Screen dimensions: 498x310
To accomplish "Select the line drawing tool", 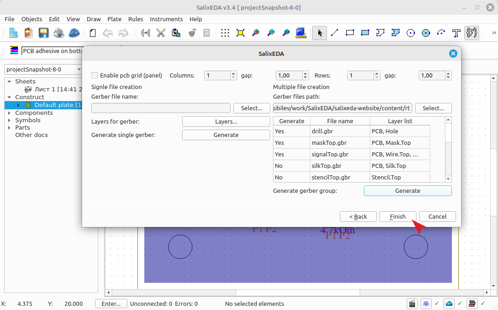I will click(x=334, y=33).
